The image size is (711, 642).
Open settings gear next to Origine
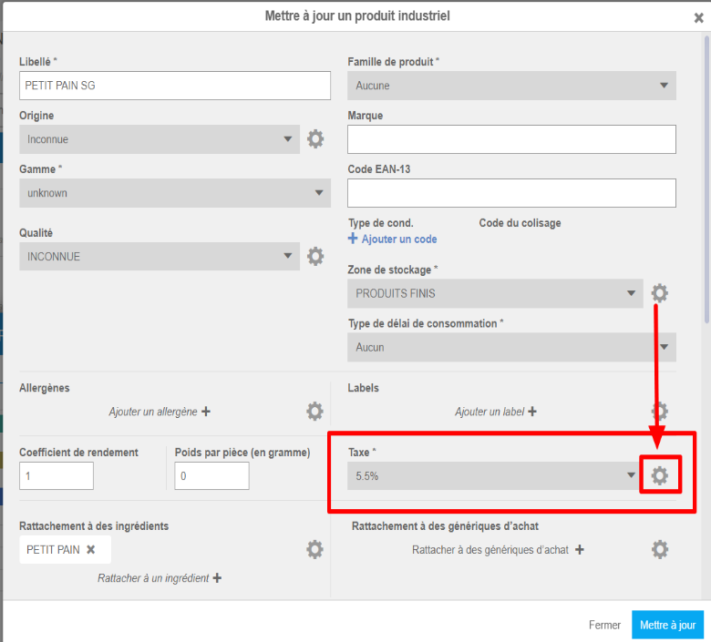(315, 139)
